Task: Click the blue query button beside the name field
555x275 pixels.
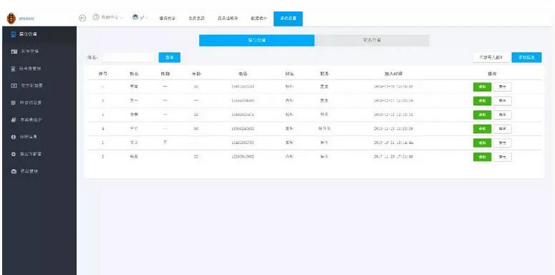Action: click(170, 57)
